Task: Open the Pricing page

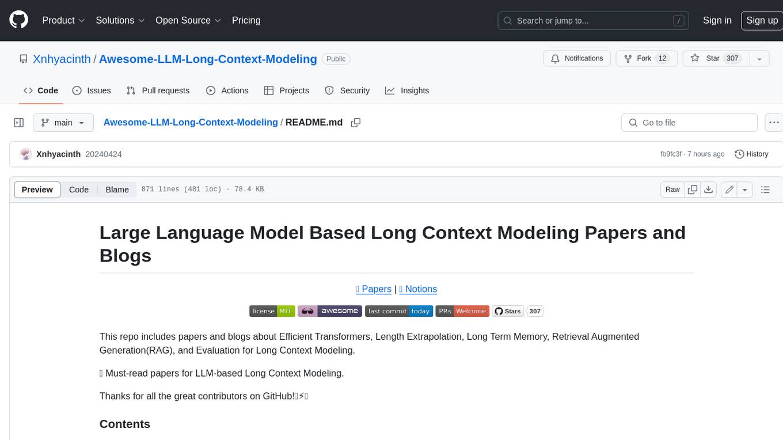Action: pyautogui.click(x=246, y=20)
